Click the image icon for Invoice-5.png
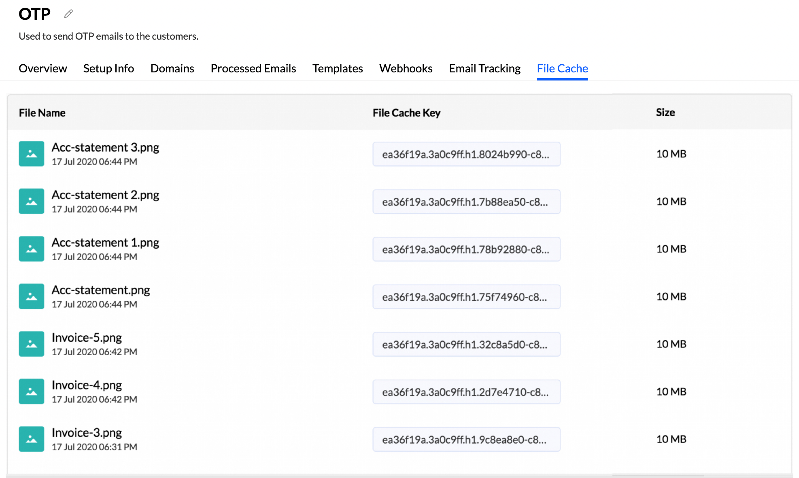Viewport: 799px width, 478px height. [x=32, y=344]
